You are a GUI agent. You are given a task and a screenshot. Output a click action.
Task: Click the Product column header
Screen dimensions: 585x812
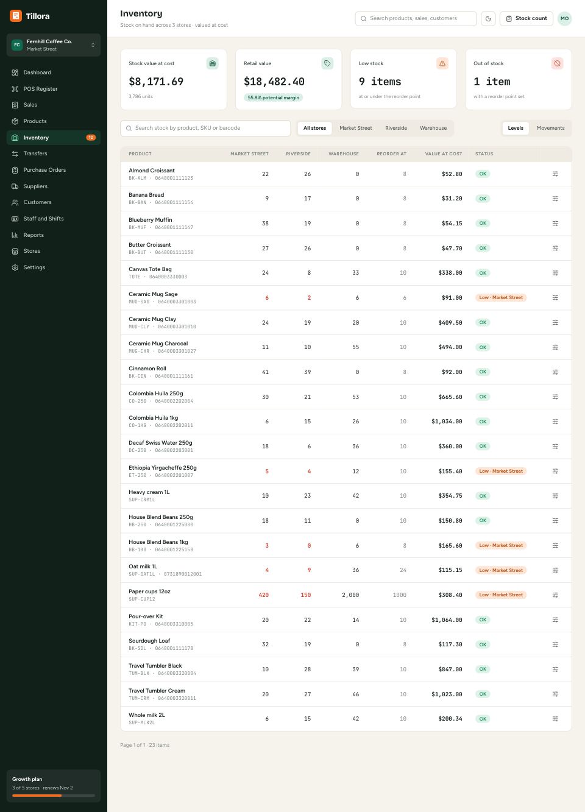(140, 154)
